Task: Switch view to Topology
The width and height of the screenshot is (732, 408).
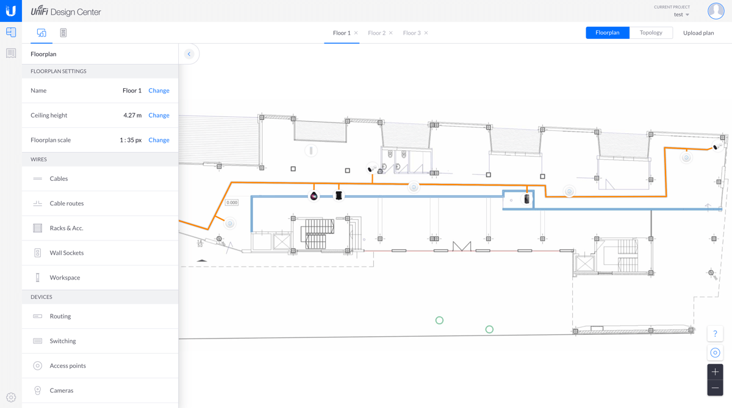Action: [x=650, y=33]
